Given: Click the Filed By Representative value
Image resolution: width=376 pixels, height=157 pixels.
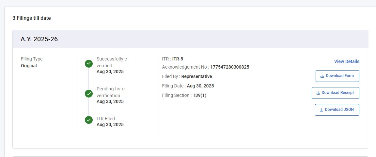Looking at the screenshot, I should click(196, 76).
